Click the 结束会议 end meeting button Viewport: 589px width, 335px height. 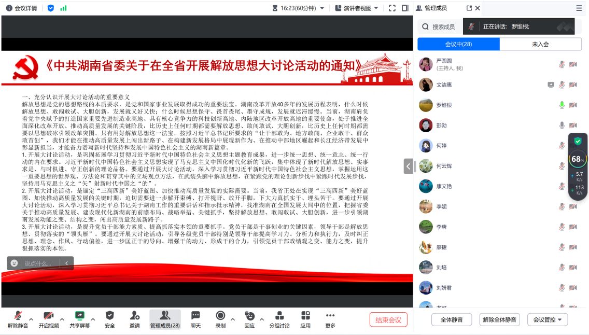click(388, 319)
